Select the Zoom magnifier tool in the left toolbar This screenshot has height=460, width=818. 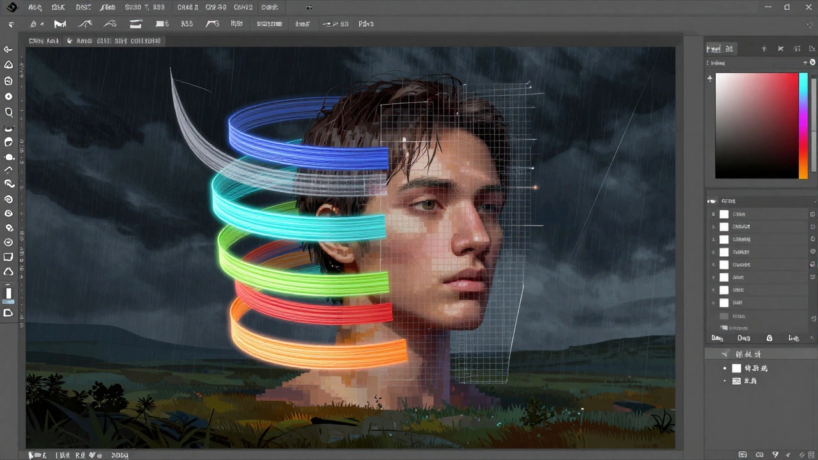pyautogui.click(x=8, y=112)
